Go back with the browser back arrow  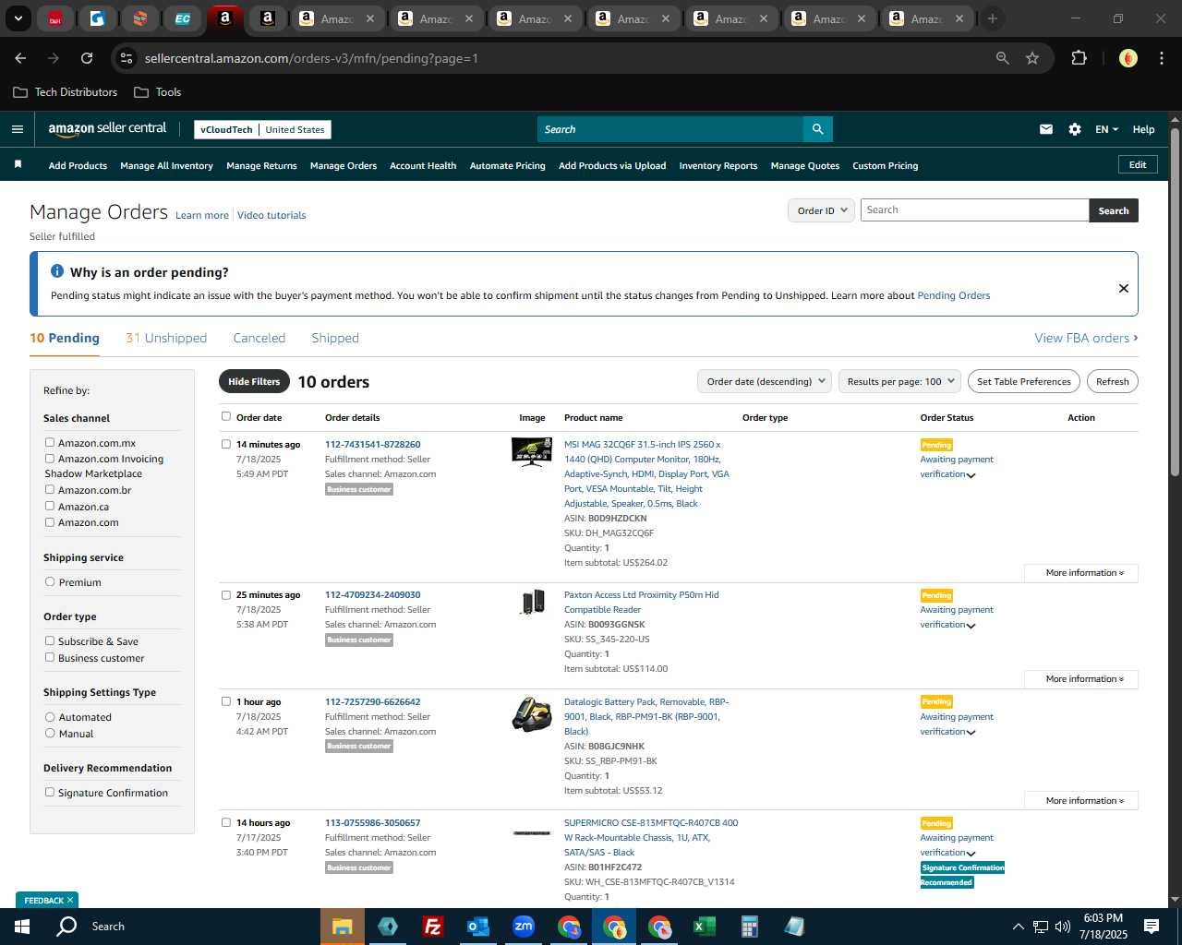(x=20, y=58)
